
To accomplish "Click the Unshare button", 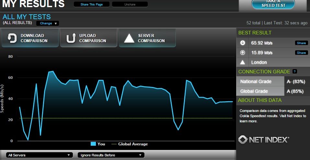I will click(x=130, y=5).
